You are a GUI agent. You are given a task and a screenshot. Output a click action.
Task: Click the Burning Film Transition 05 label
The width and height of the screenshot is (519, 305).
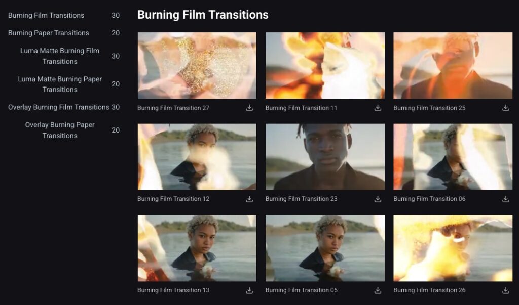(302, 290)
